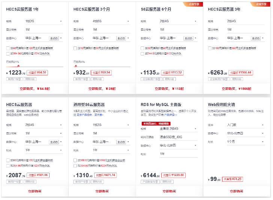Open 规格 主备版 2核4G dropdown in RDS card

coord(178,129)
